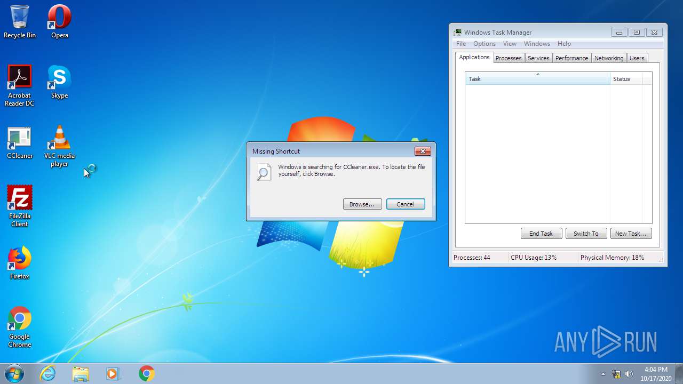Click Switch To button
This screenshot has height=384, width=683.
[x=586, y=234]
